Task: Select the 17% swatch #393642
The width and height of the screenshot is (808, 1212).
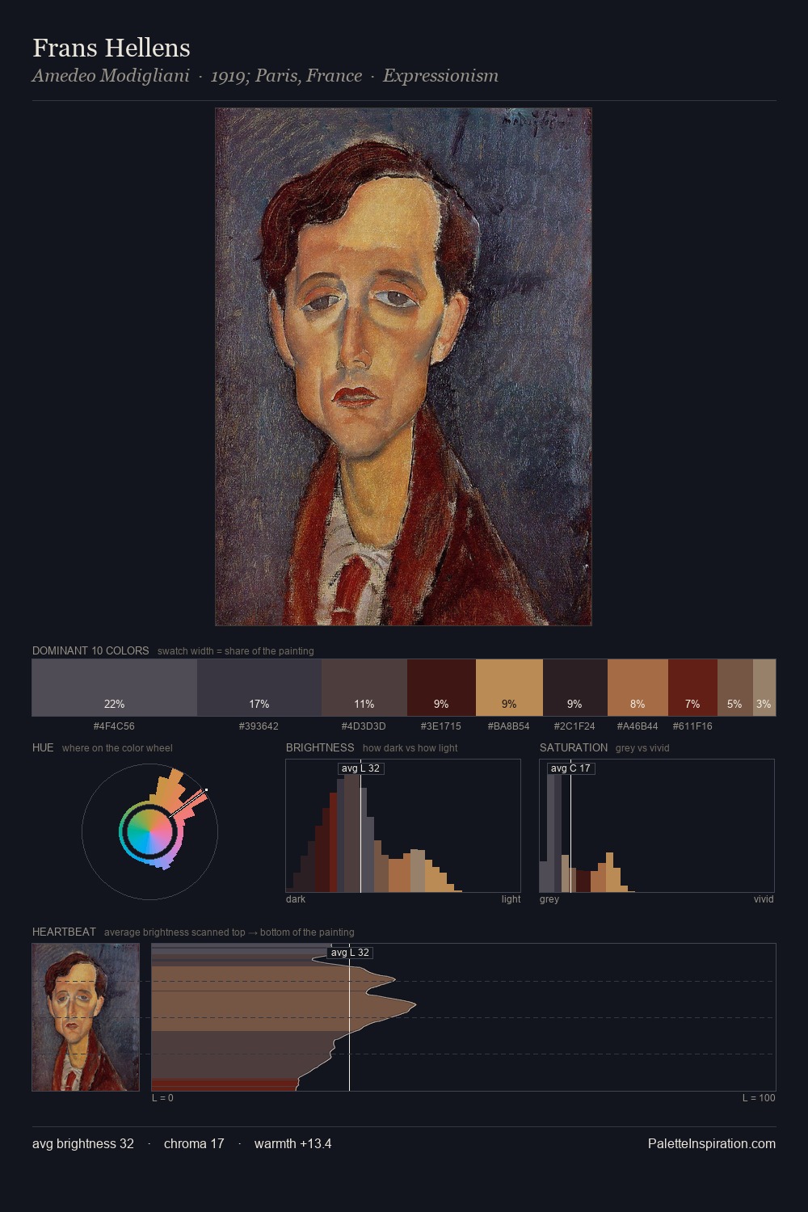Action: 259,688
